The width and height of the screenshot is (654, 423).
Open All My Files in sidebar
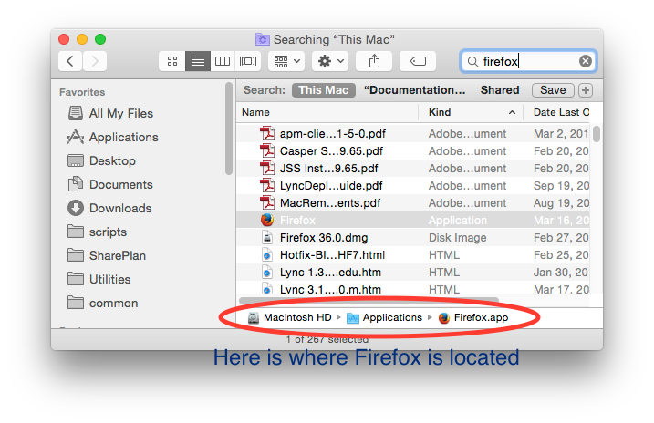[110, 113]
